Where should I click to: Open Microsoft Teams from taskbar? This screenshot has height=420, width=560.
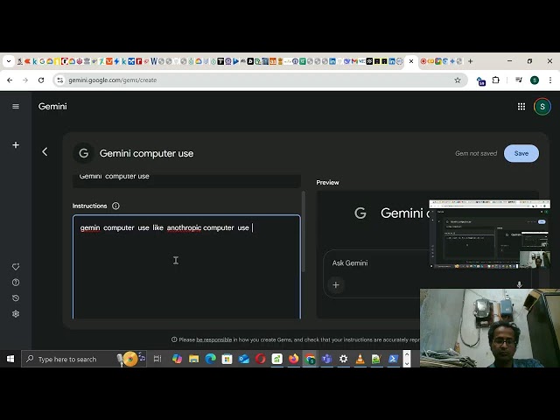coord(326,359)
